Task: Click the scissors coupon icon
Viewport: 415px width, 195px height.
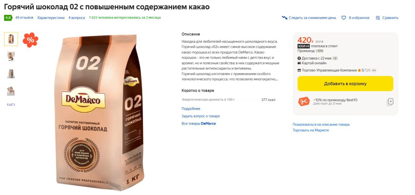Action: coord(304,102)
